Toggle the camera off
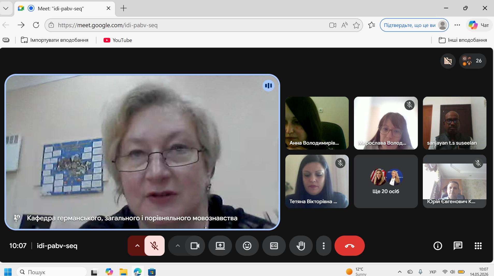The image size is (494, 276). 195,246
